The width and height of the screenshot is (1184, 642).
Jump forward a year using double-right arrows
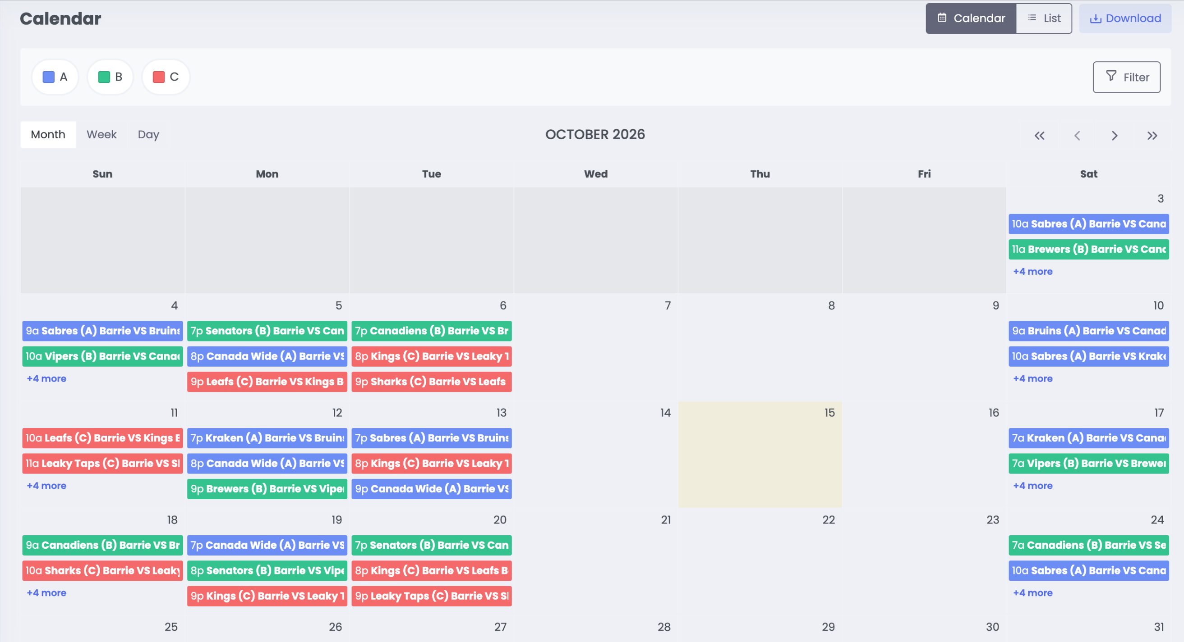(1152, 136)
